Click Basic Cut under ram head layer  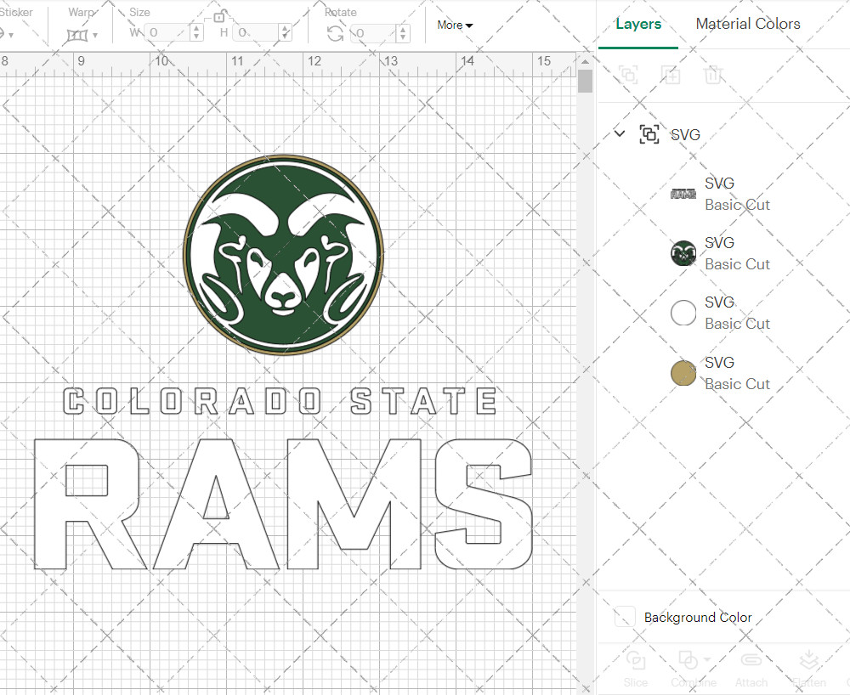(737, 264)
